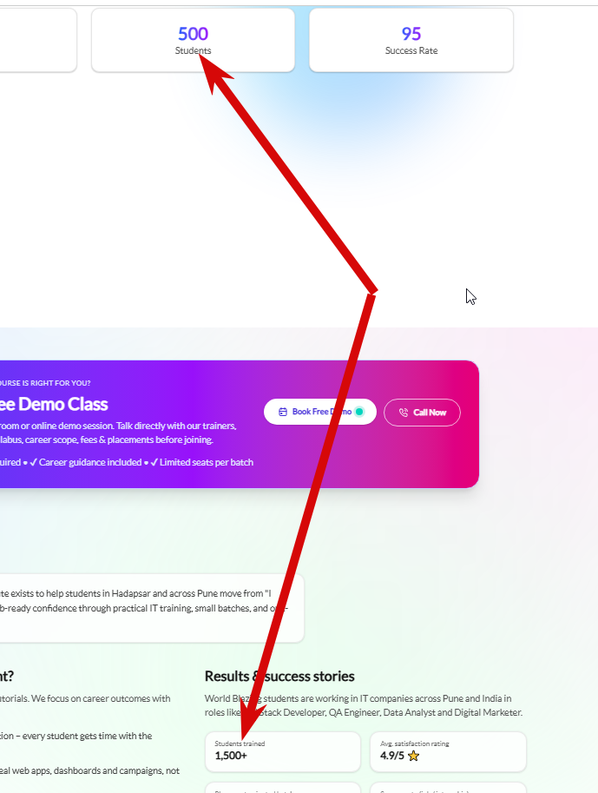Click the number 500 above Students
This screenshot has height=793, width=598.
coord(193,34)
